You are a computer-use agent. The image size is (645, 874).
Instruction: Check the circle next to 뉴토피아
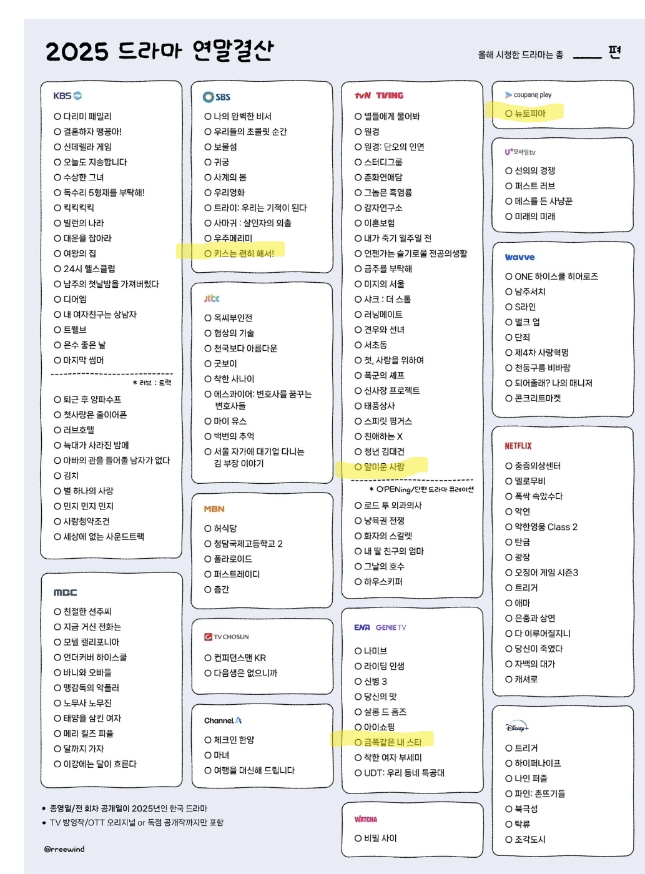(509, 114)
